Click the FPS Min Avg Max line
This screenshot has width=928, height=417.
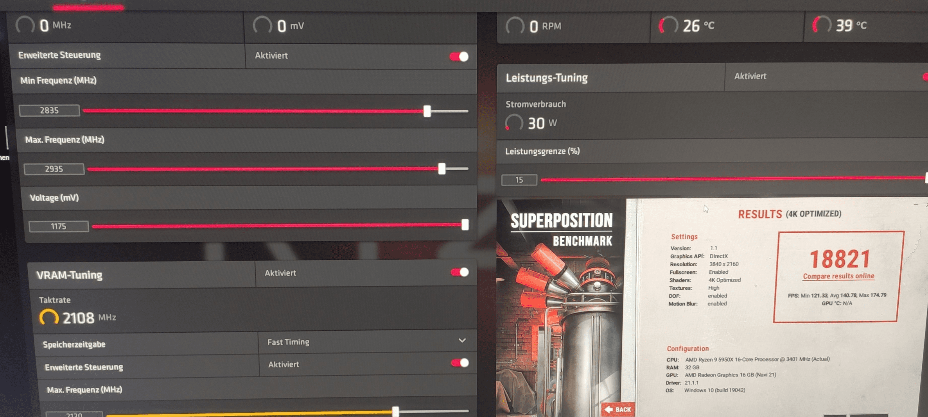pos(837,295)
